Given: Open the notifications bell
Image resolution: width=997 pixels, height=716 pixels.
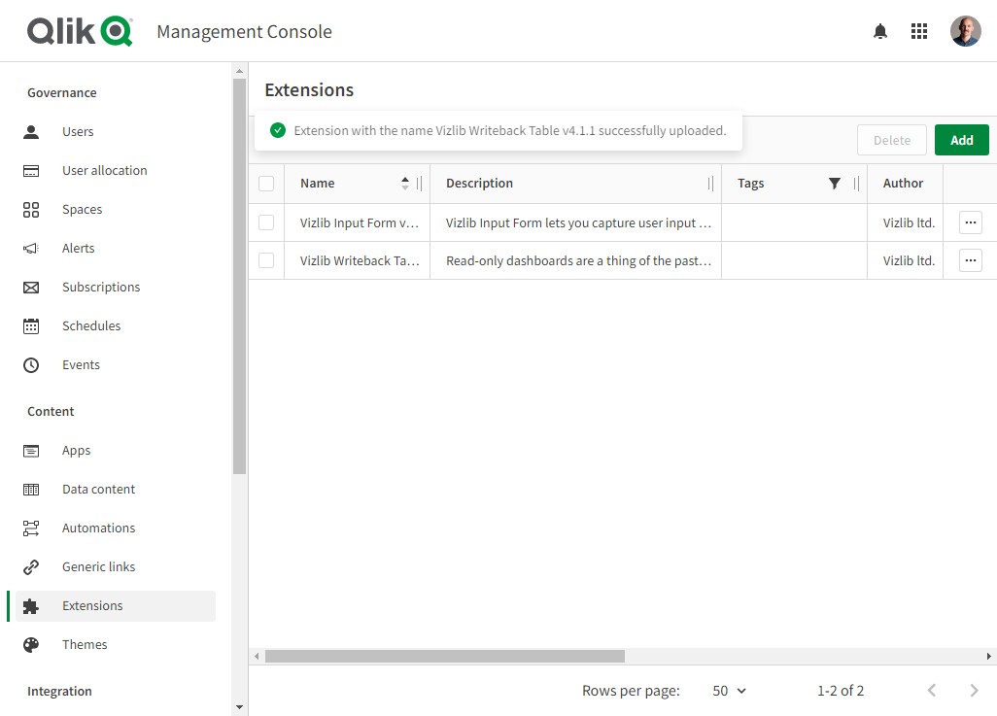Looking at the screenshot, I should (880, 31).
